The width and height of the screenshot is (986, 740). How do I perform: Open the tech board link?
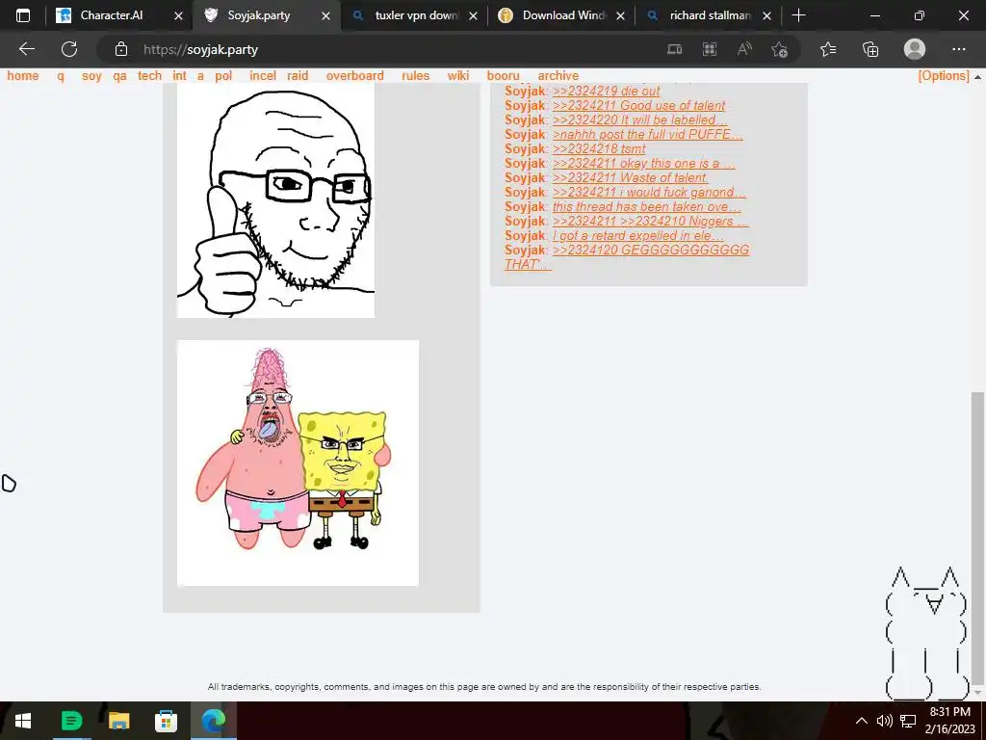pos(149,75)
